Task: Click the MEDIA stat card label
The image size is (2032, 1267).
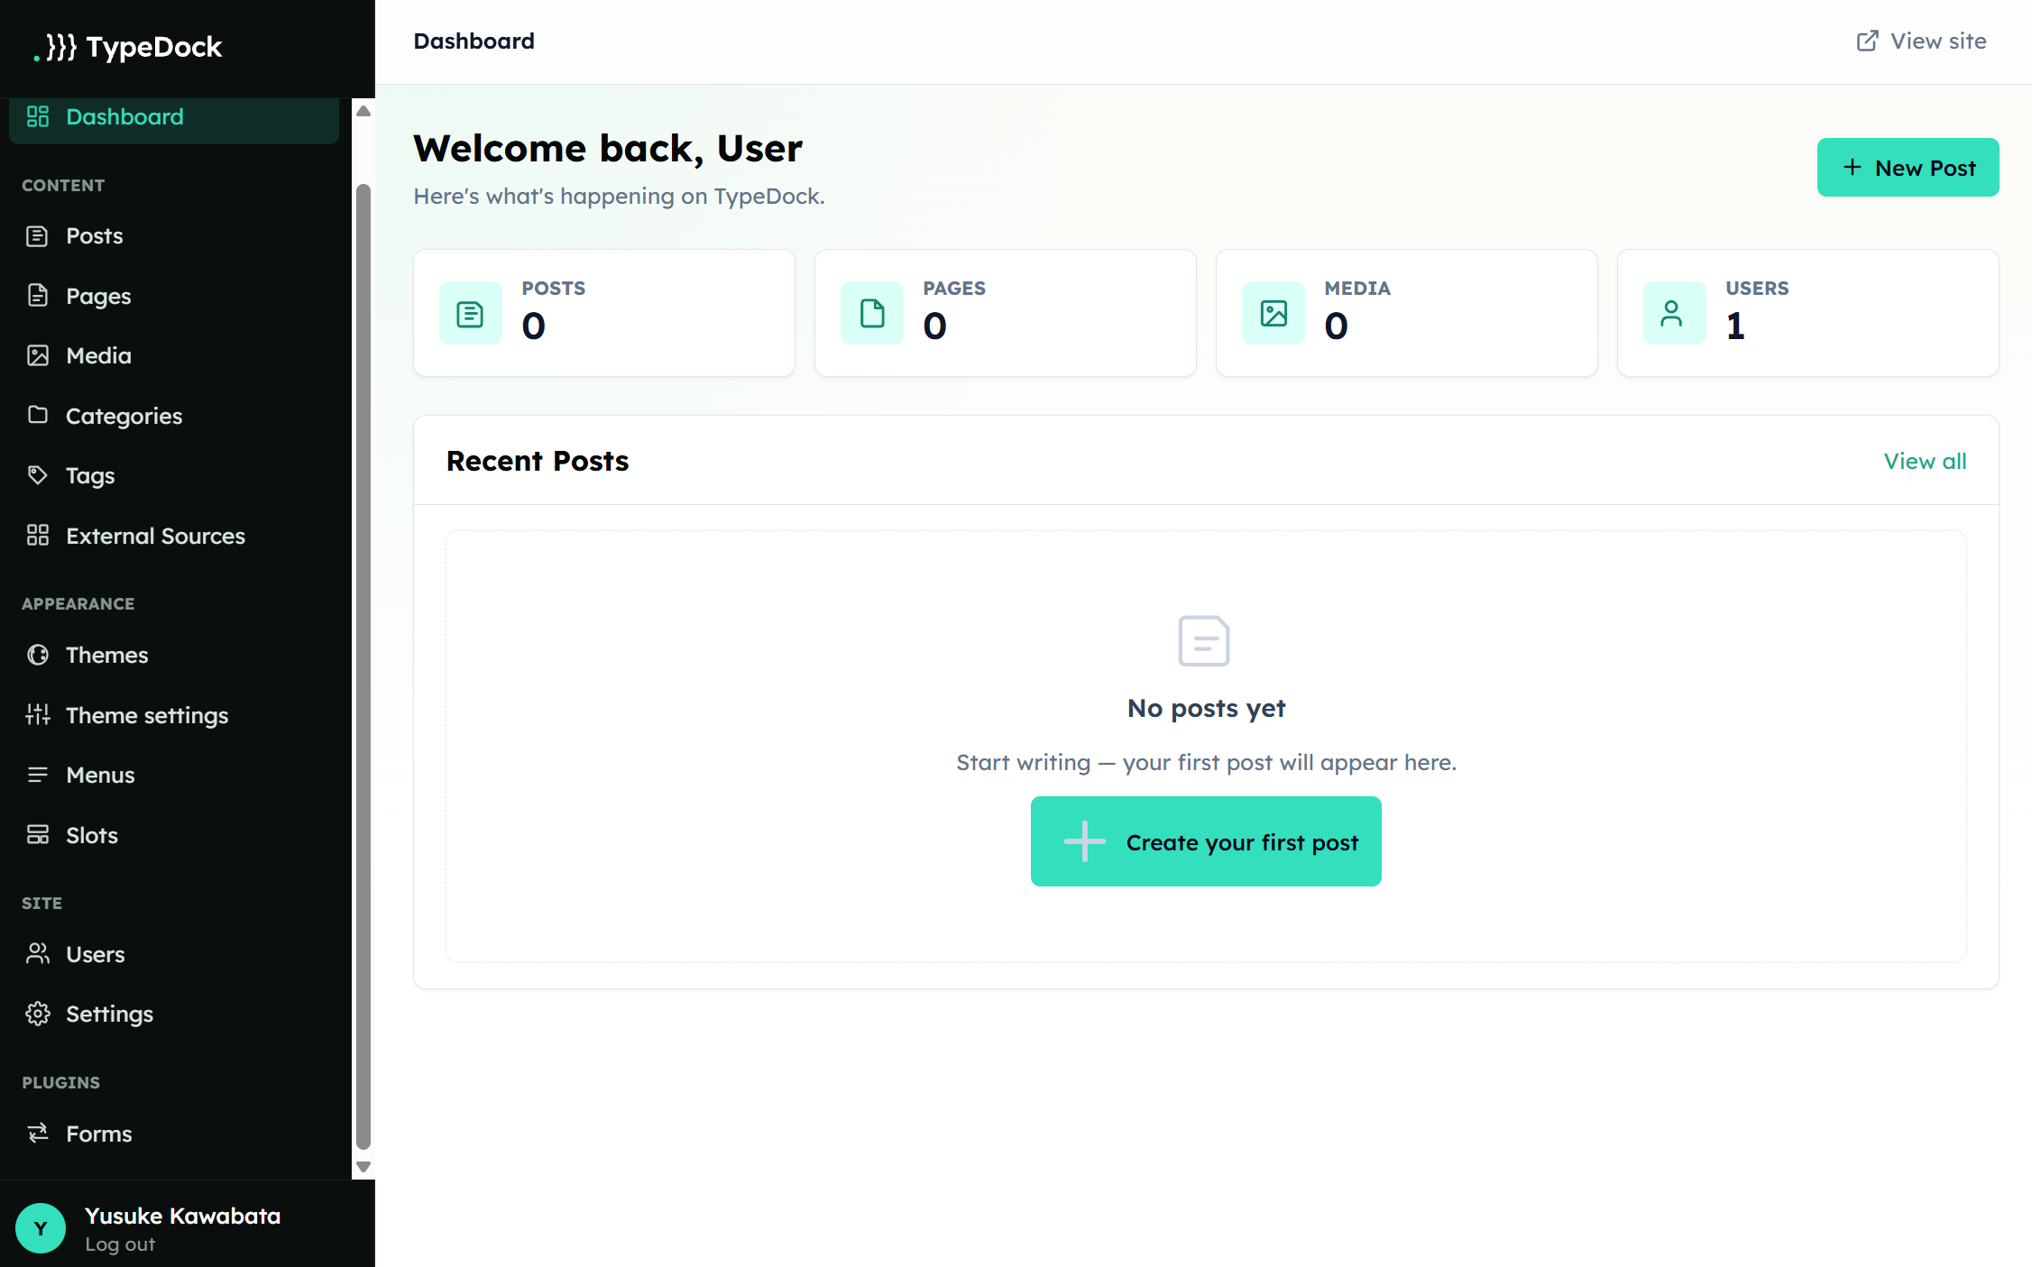Action: [x=1357, y=289]
